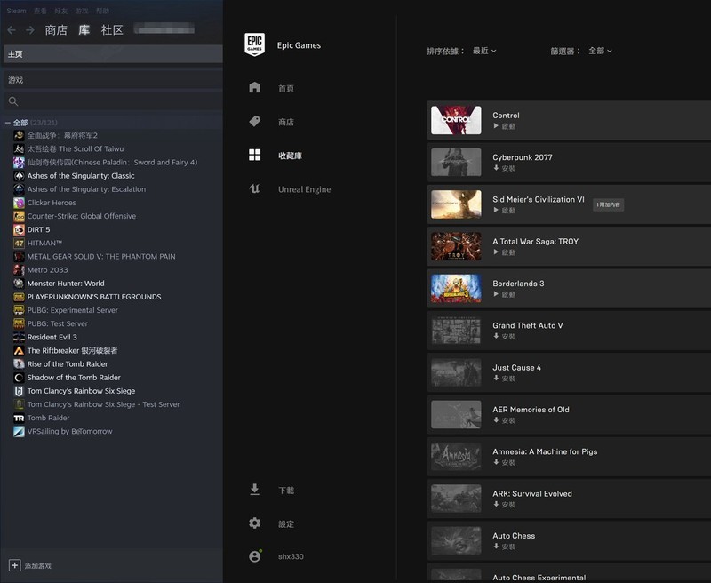This screenshot has height=583, width=711.
Task: Click the 商店 store tag icon
Action: point(255,122)
